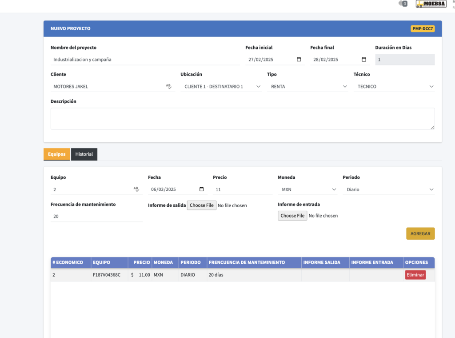Screen dimensions: 455x338
Task: Click spellcheck icon in Equipo field
Action: (136, 189)
